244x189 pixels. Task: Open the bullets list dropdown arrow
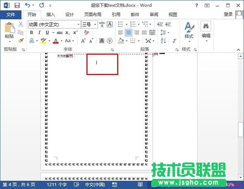point(126,24)
